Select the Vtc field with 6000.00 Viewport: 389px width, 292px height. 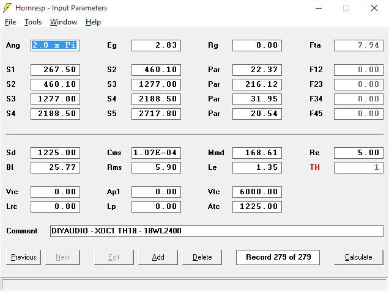(x=257, y=192)
